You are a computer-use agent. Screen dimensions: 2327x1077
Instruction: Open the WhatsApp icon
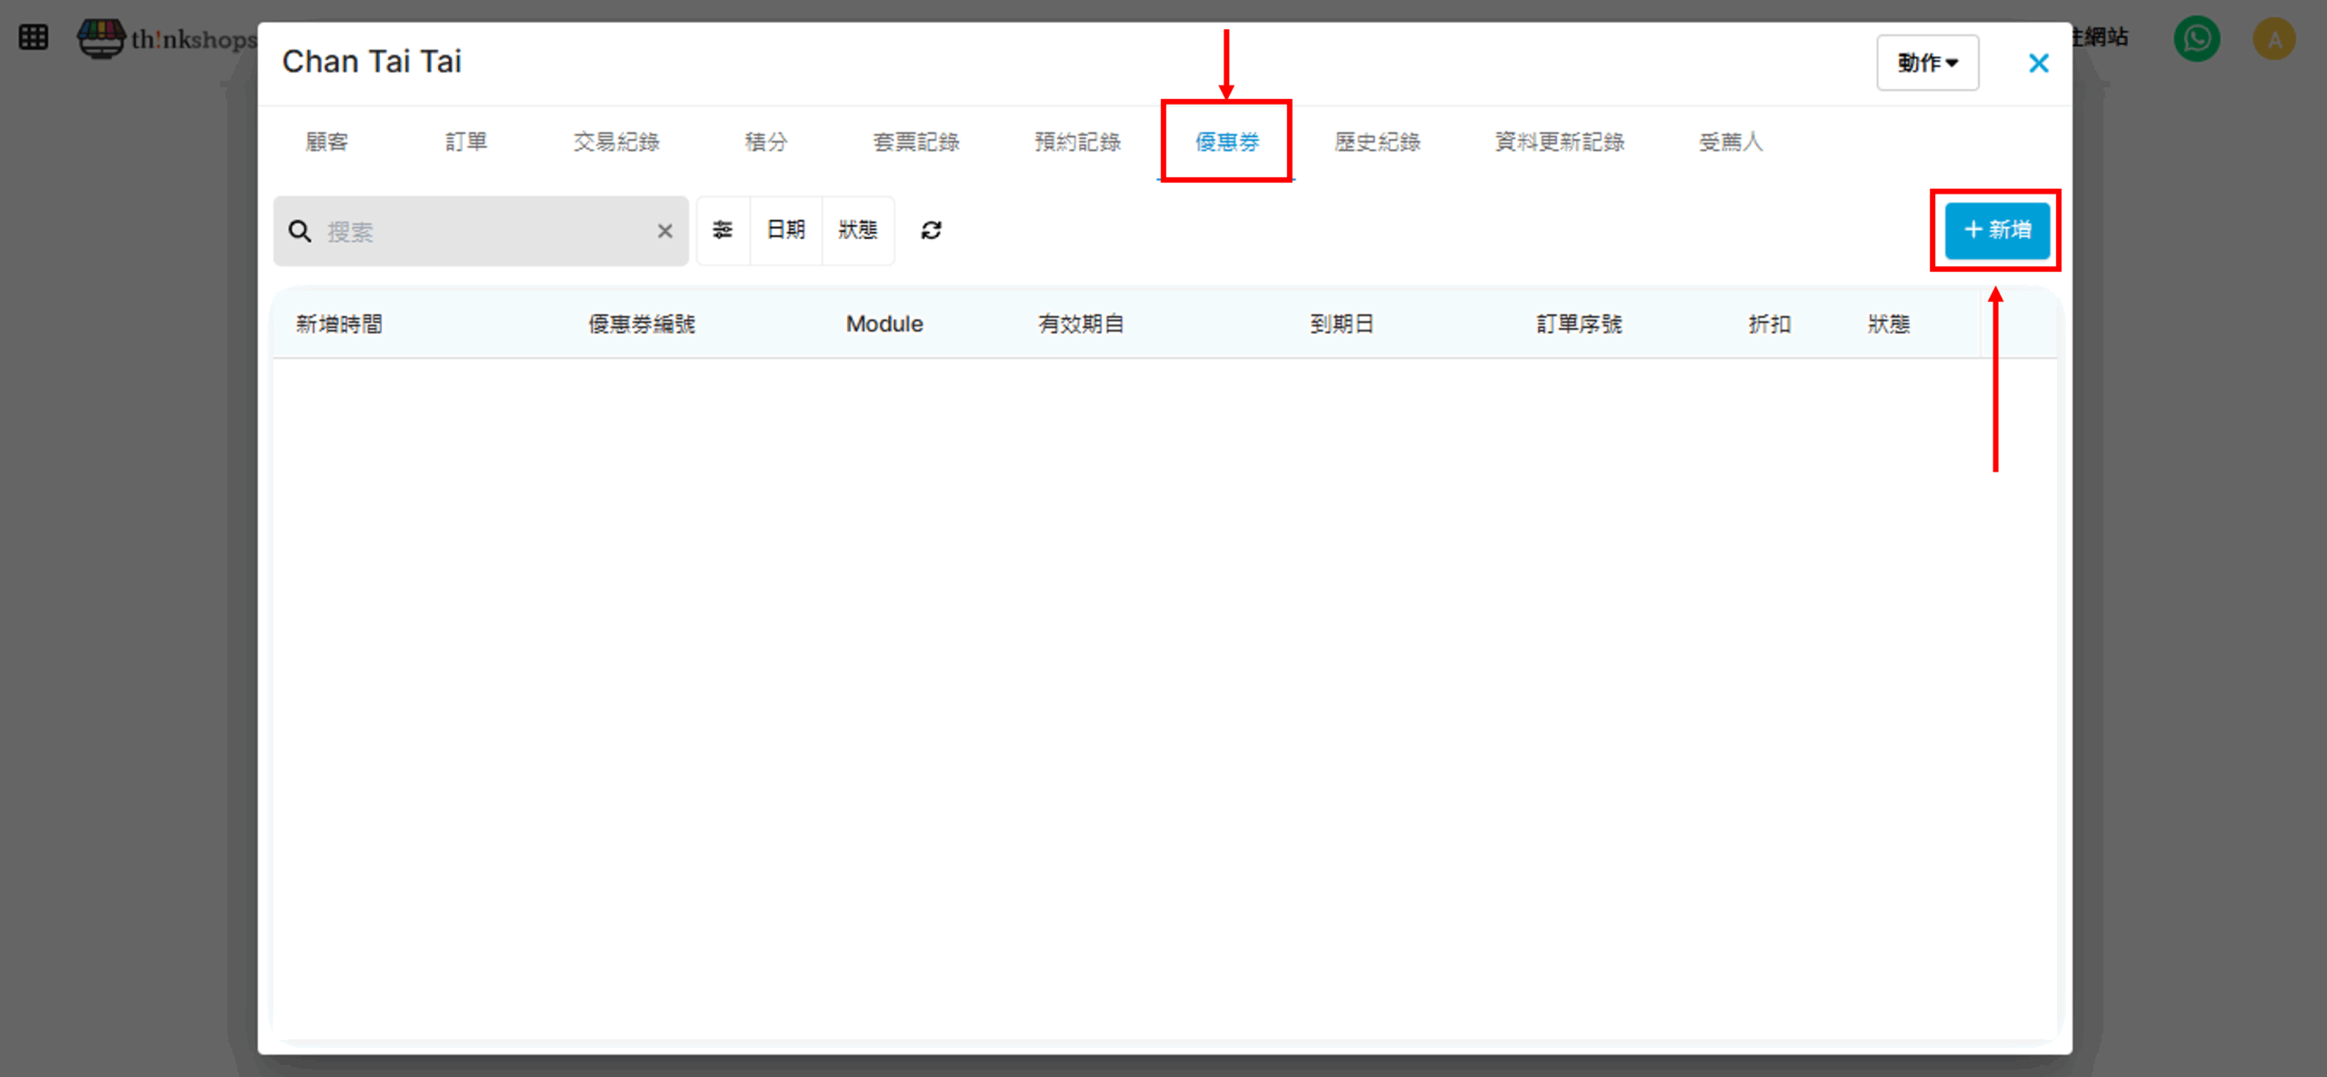2196,39
